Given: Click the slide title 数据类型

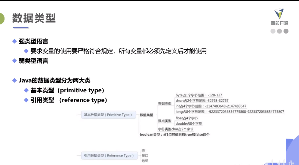Looking at the screenshot, I should [34, 18].
